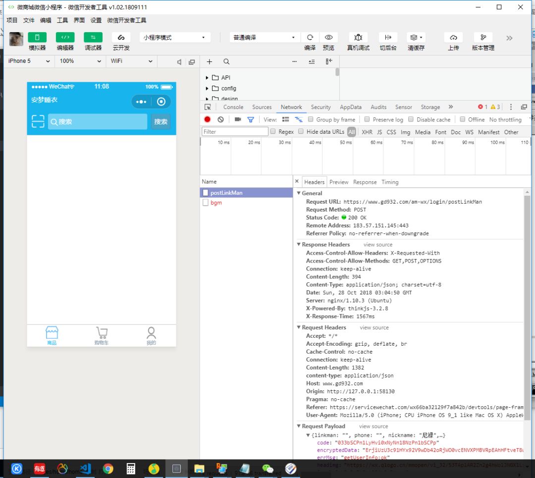535x478 pixels.
Task: Open the WiFi network type dropdown
Action: coord(131,61)
